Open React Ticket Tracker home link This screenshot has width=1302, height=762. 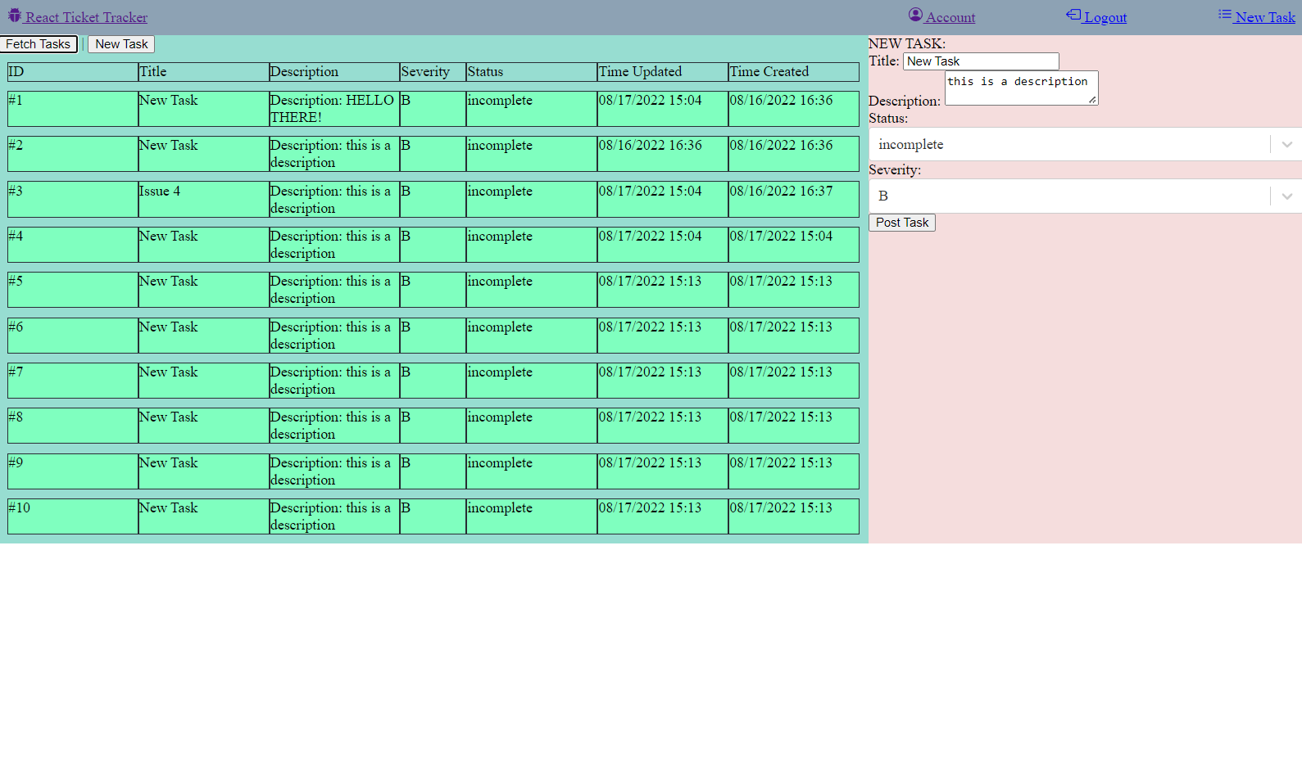pos(86,17)
